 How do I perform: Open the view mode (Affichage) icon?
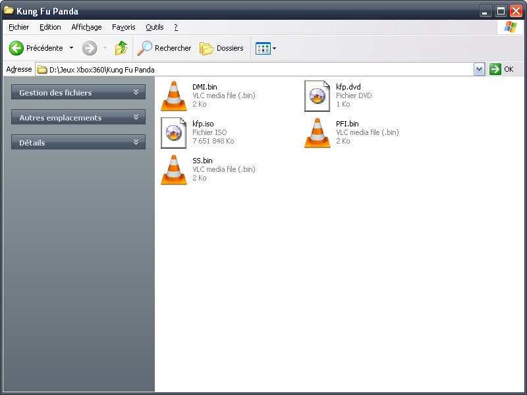click(x=263, y=48)
